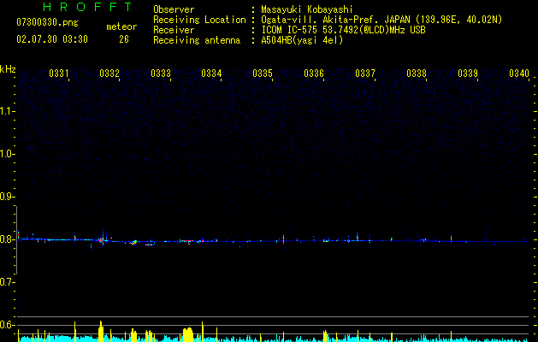The image size is (538, 342).
Task: Click the 0340 time marker
Action: click(x=519, y=74)
